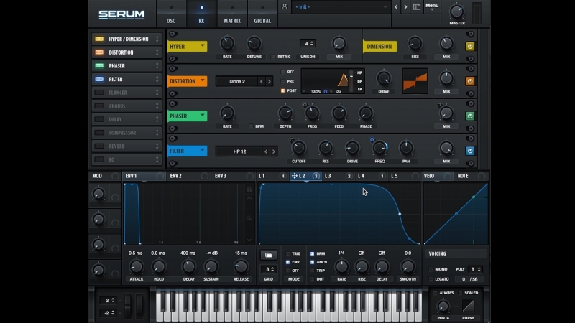
Task: Open the Phaser effect dropdown arrow
Action: [202, 116]
